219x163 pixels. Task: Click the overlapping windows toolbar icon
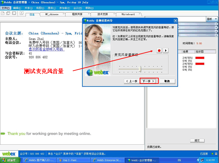click(8, 13)
